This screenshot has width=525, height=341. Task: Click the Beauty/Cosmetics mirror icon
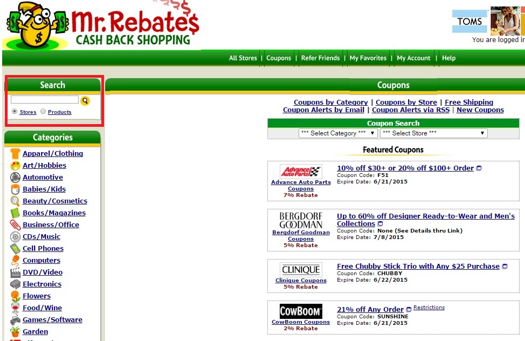[x=15, y=201]
